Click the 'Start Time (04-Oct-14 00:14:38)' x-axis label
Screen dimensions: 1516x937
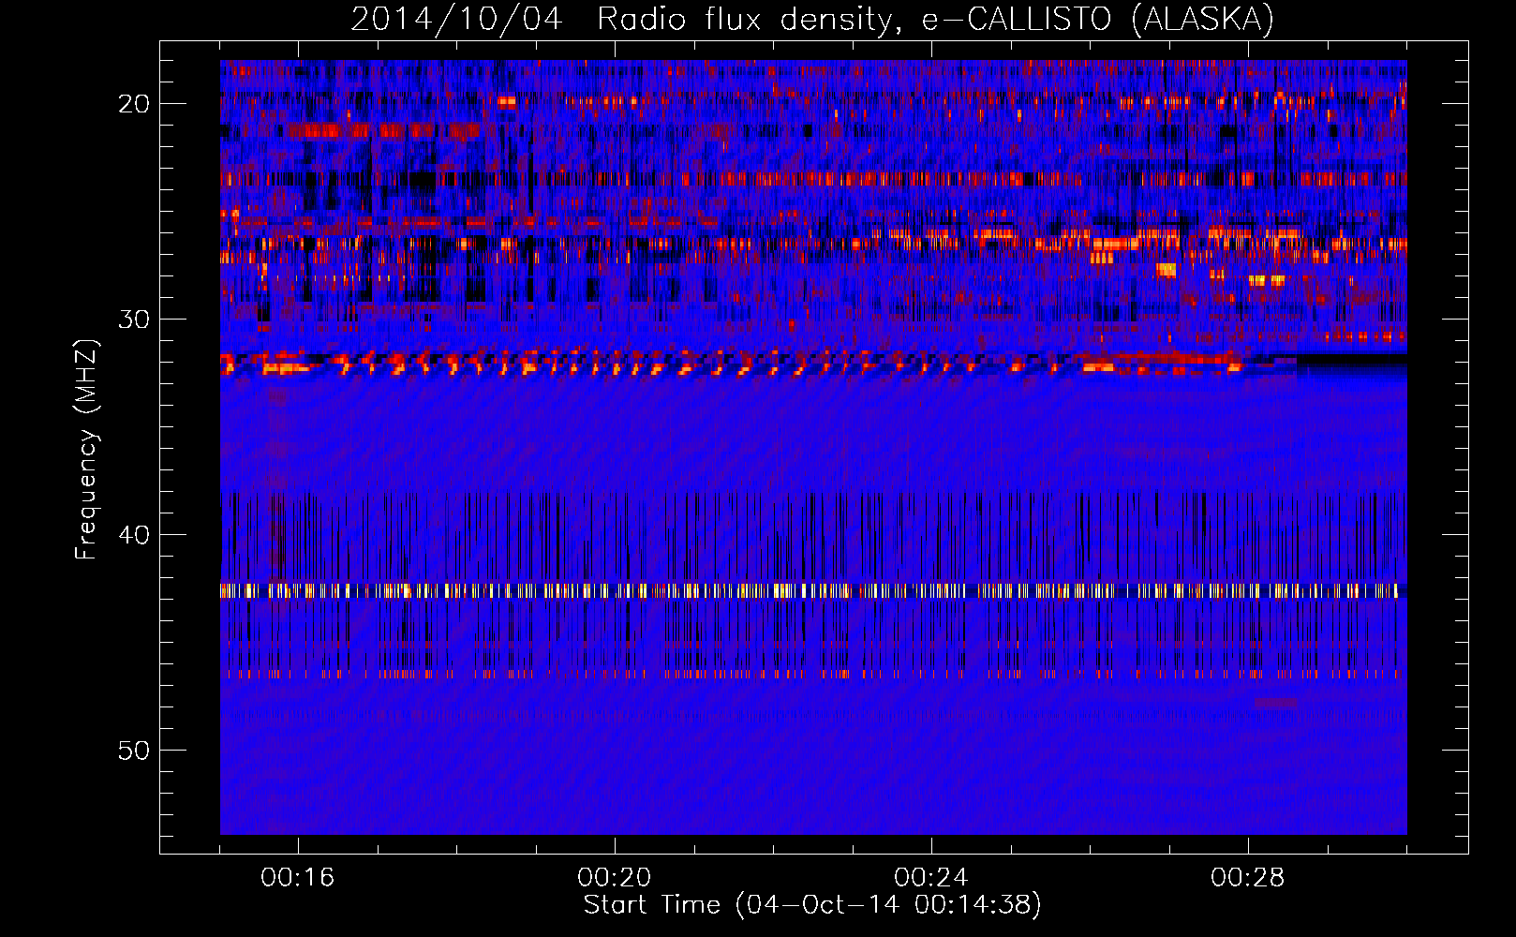[x=812, y=905]
